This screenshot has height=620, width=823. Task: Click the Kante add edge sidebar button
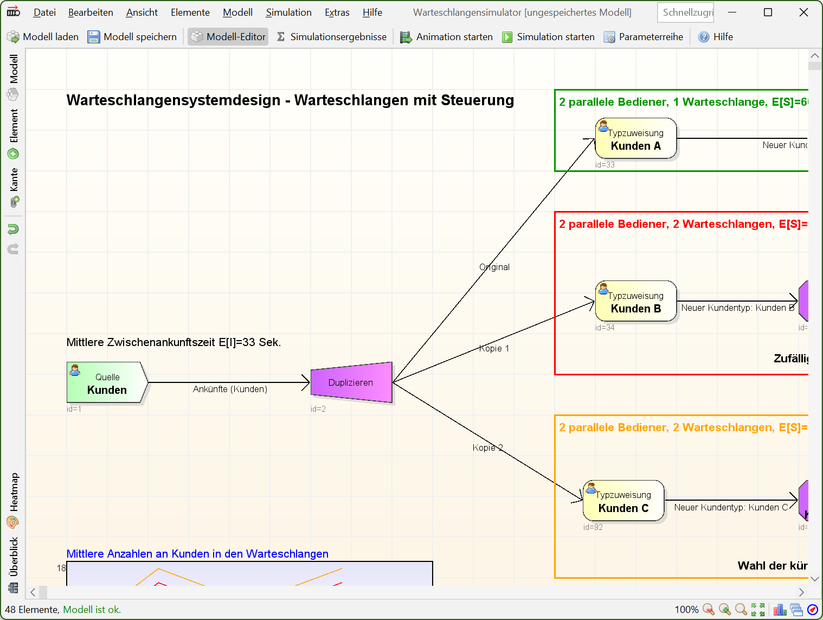click(x=13, y=188)
